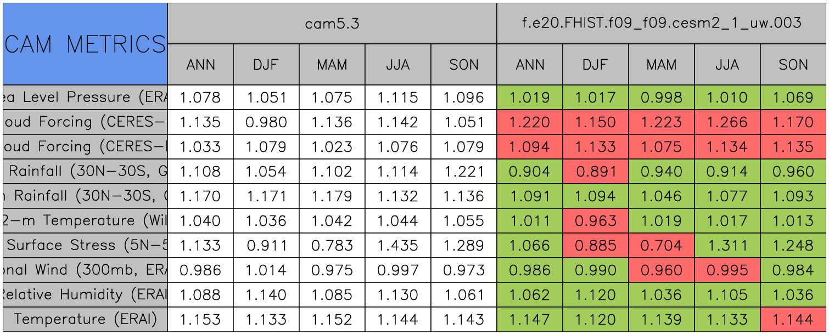
Task: Click the red cell showing 1.266
Action: click(727, 122)
